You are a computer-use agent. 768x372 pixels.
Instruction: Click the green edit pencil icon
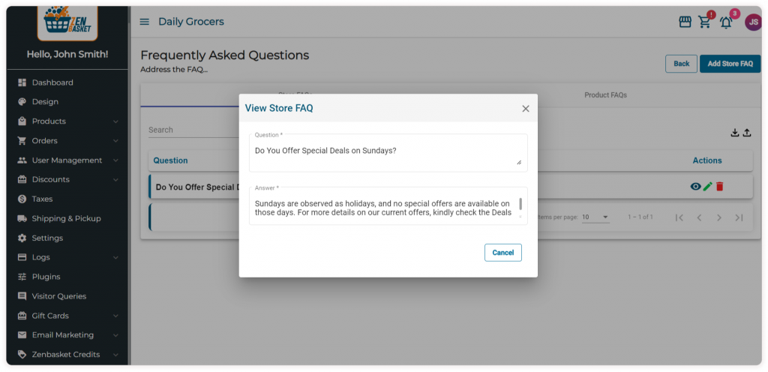707,187
